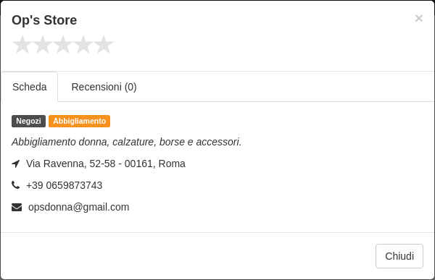Image resolution: width=435 pixels, height=280 pixels.
Task: Select the third rating star
Action: (63, 45)
